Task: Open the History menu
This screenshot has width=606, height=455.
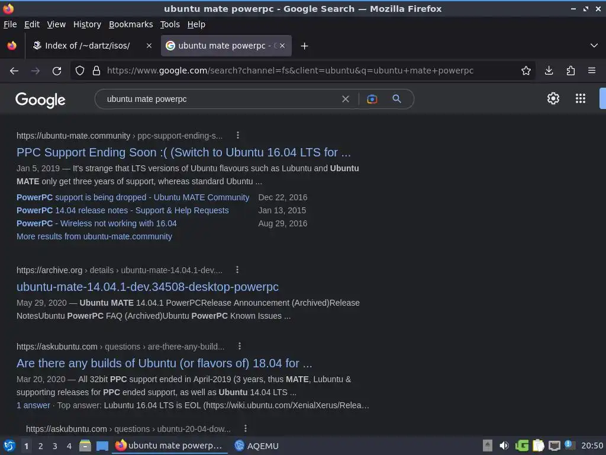Action: pyautogui.click(x=87, y=24)
